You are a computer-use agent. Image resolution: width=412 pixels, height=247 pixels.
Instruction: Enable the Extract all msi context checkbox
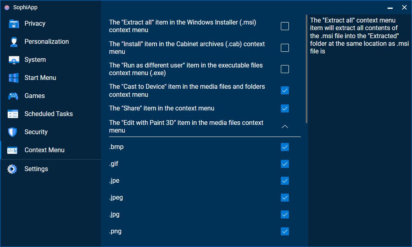(284, 26)
